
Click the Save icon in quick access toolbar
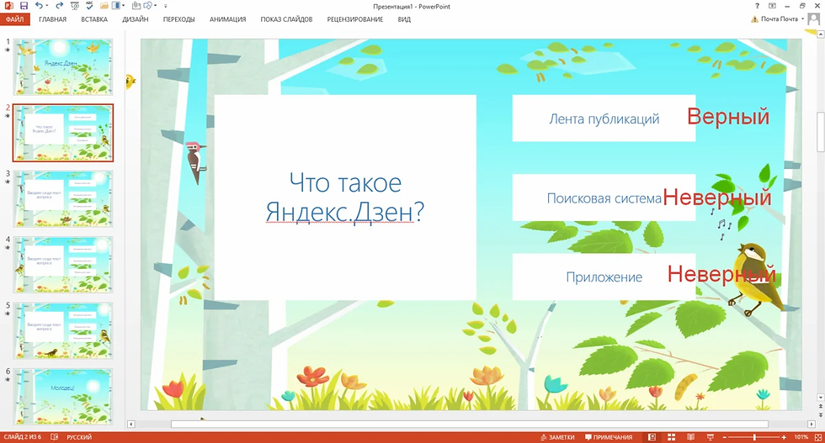tap(24, 6)
